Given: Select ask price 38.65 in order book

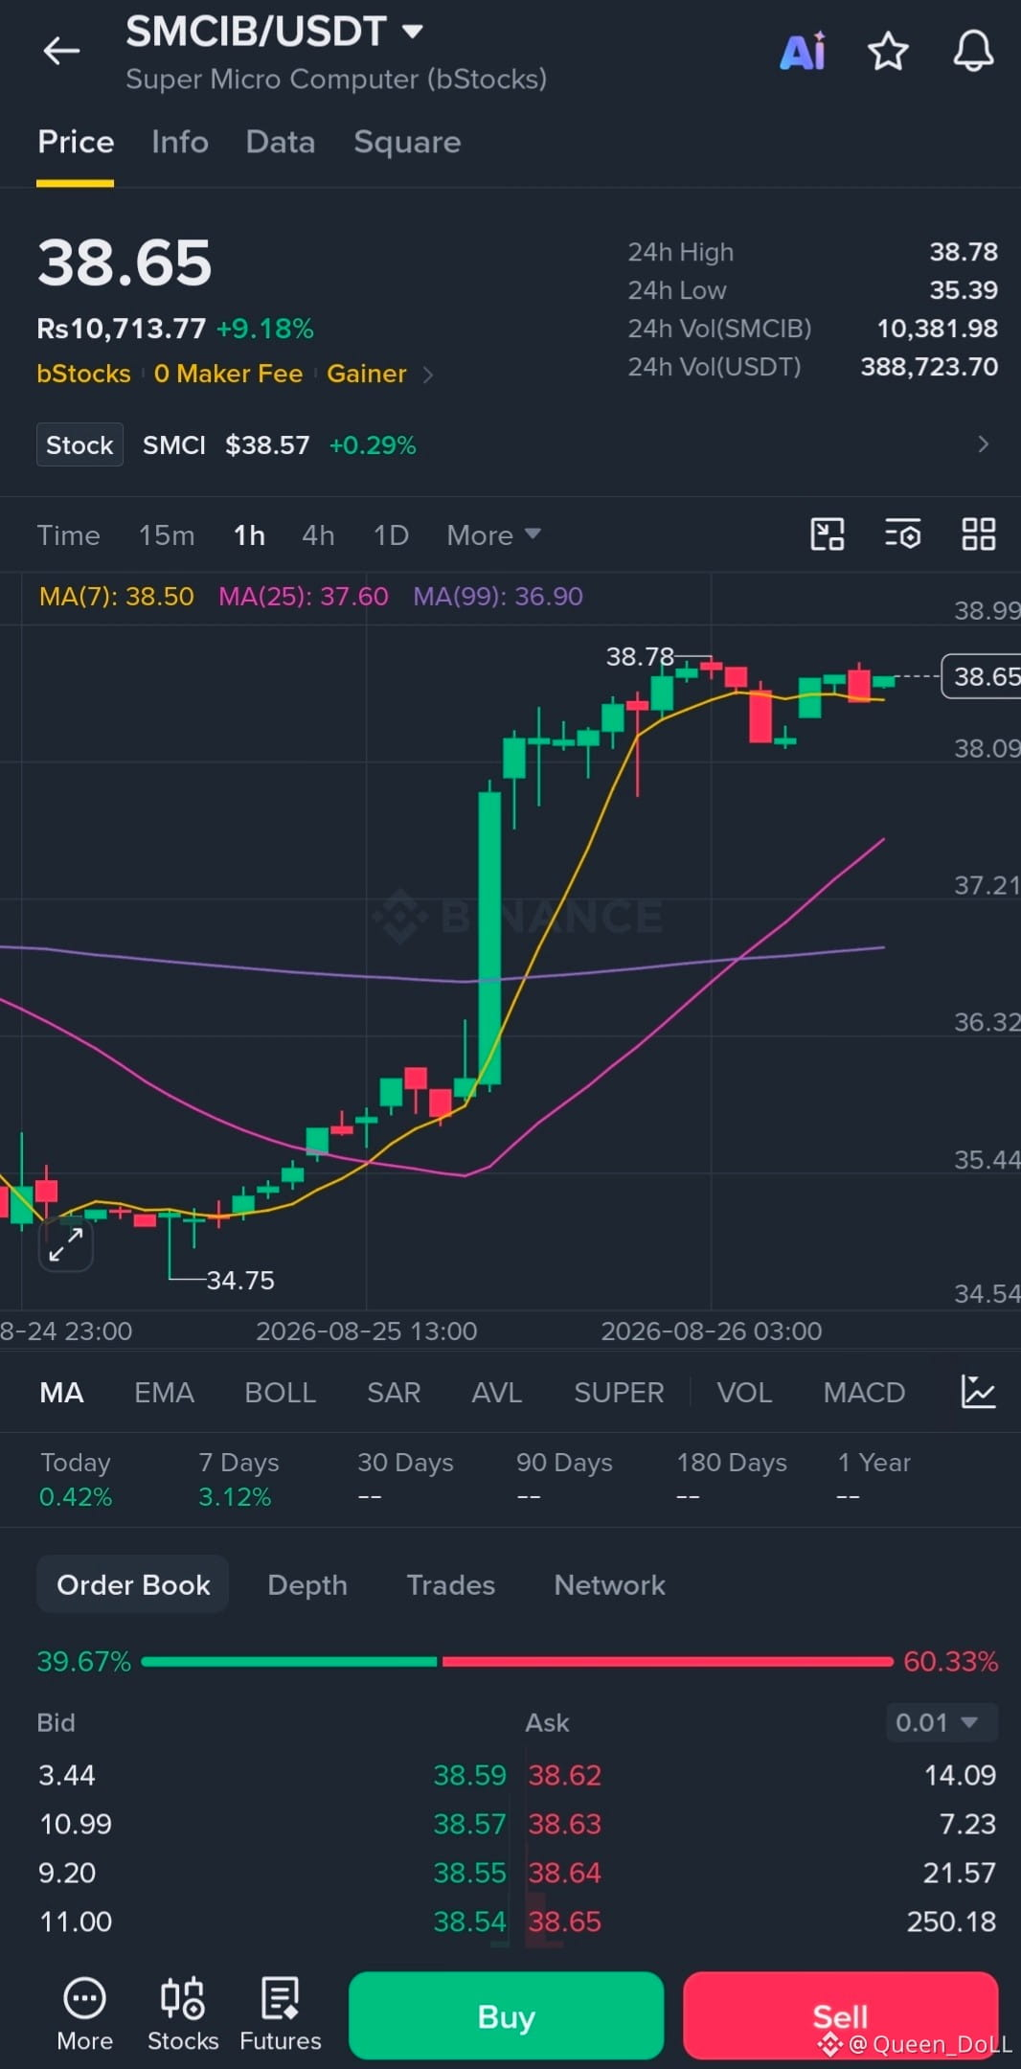Looking at the screenshot, I should [565, 1921].
